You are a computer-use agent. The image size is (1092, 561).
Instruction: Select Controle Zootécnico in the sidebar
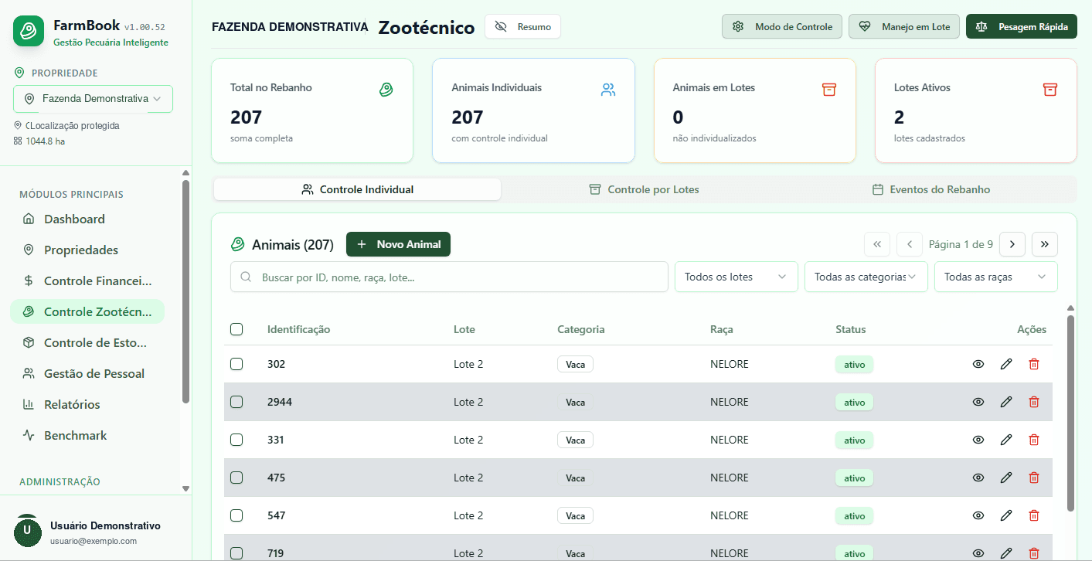(x=87, y=311)
